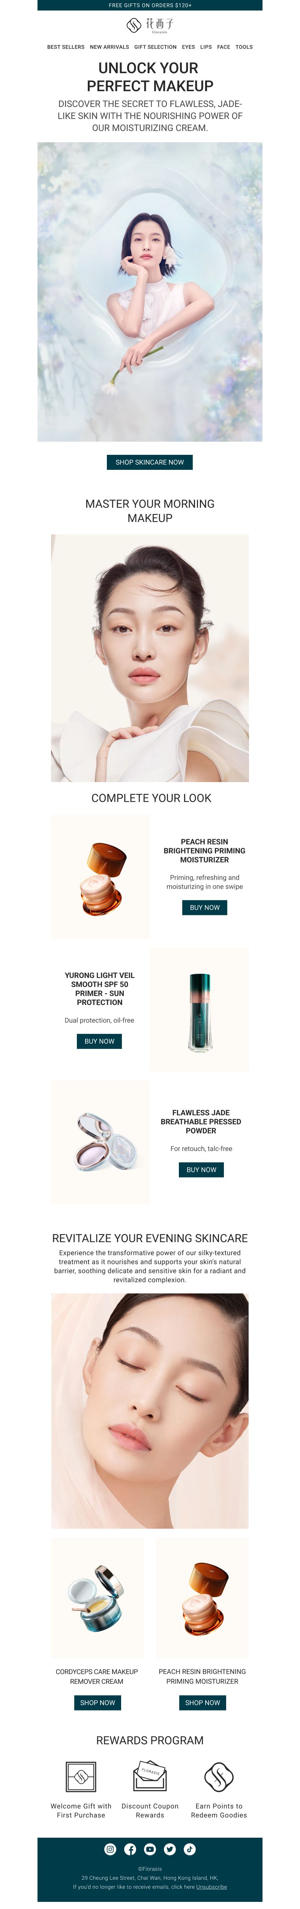
Task: Open the YouTube icon in footer
Action: [x=150, y=1849]
